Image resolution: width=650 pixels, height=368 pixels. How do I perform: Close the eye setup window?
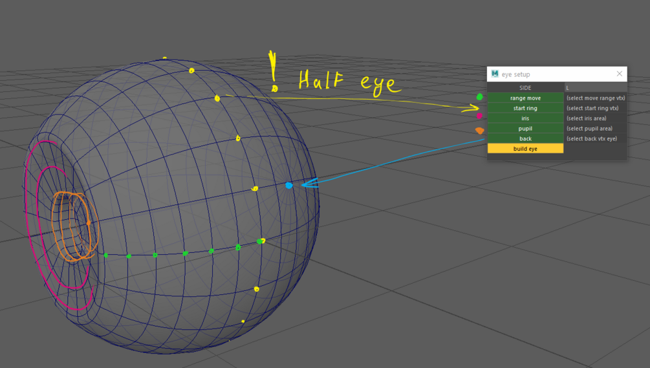pyautogui.click(x=620, y=74)
